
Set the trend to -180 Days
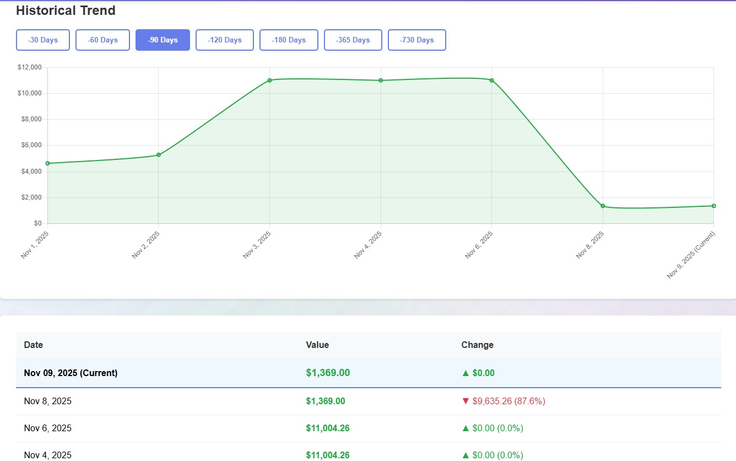(289, 40)
